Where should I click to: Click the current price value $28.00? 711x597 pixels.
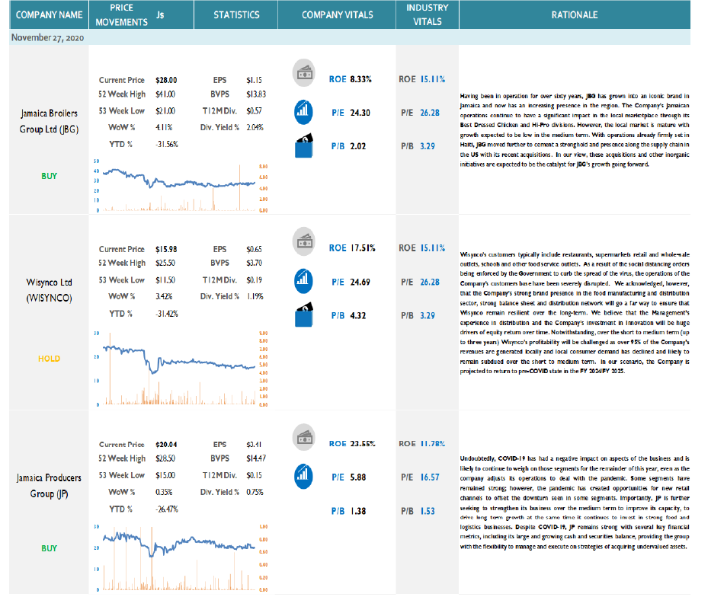click(x=166, y=80)
